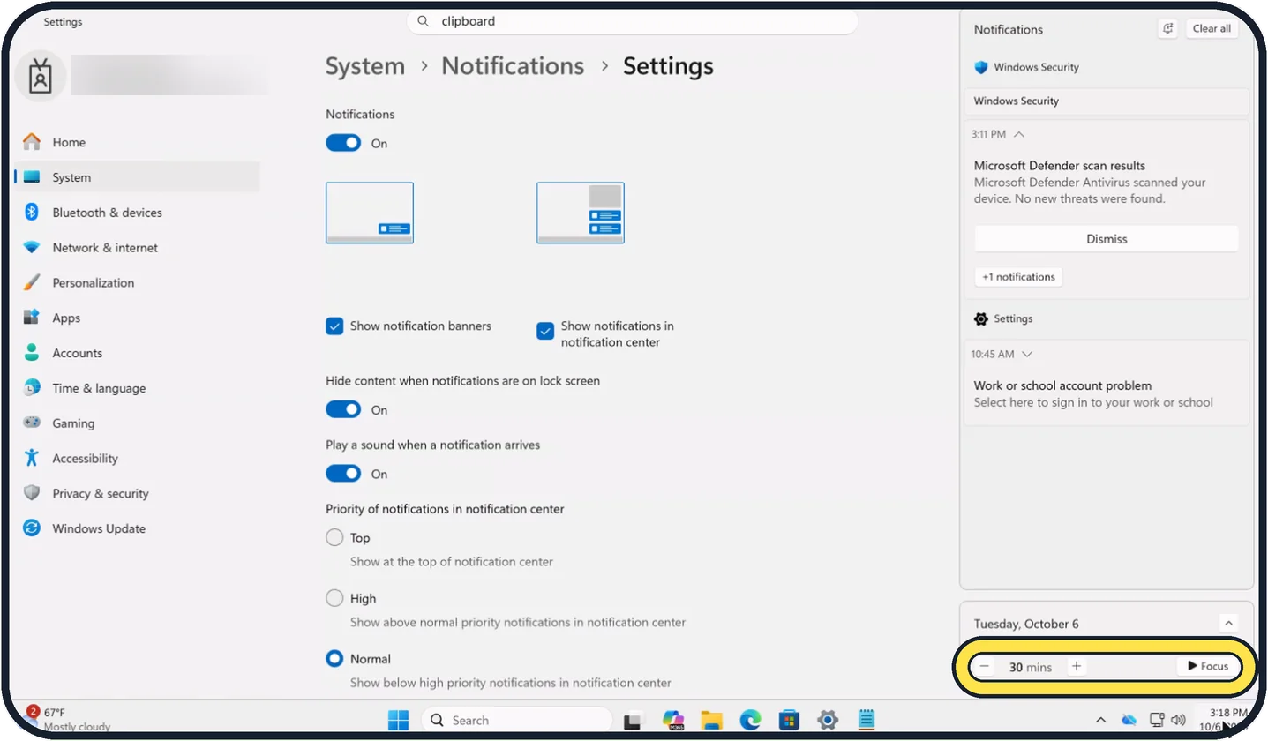
Task: Click the network tray icon
Action: tap(1158, 721)
